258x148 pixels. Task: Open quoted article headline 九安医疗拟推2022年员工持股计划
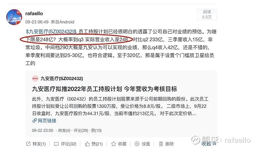[x=105, y=89]
